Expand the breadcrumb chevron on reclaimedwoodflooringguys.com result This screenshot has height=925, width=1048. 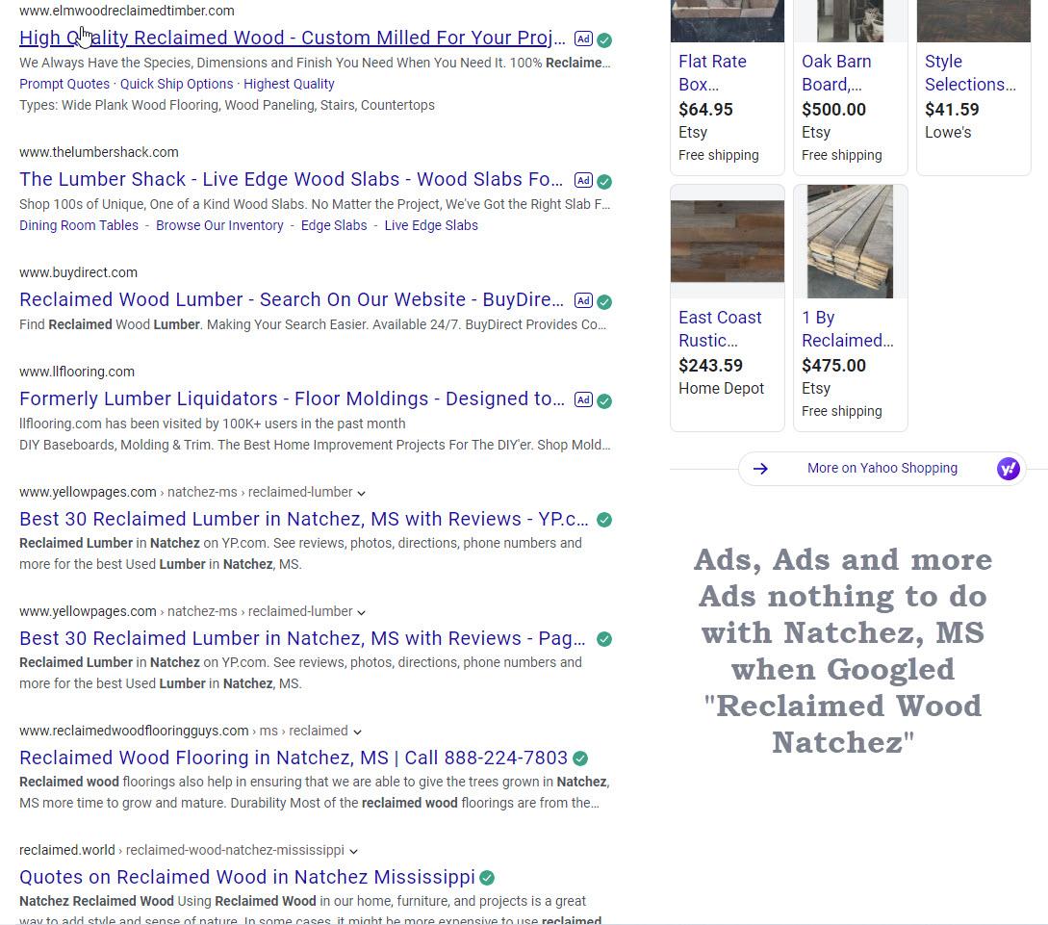click(x=356, y=731)
